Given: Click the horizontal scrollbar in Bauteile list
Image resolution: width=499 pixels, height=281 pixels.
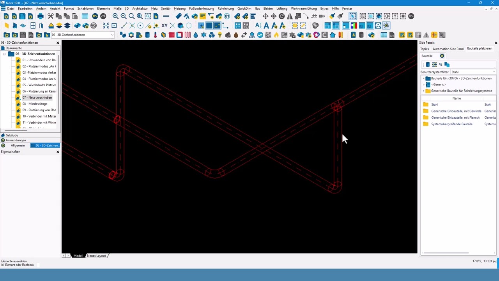Looking at the screenshot, I should click(446, 253).
